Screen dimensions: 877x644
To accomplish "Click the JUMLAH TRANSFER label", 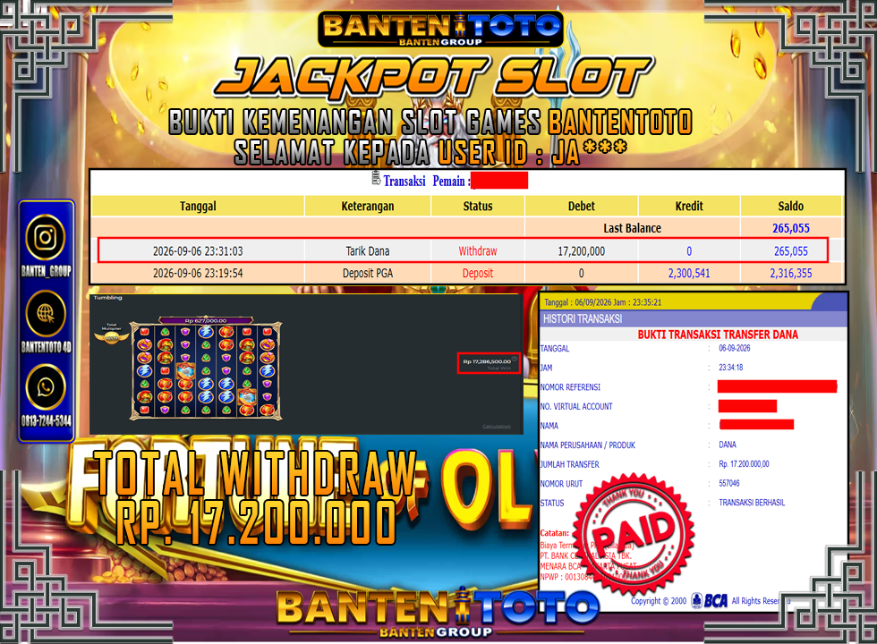I will click(x=569, y=464).
